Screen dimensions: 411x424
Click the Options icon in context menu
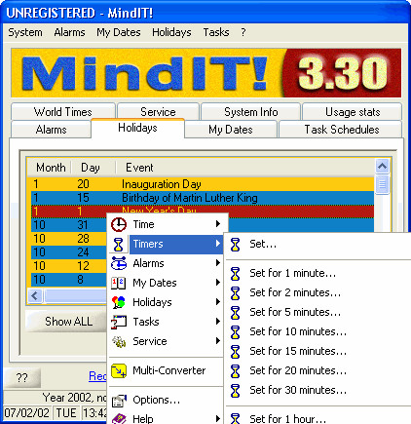pyautogui.click(x=119, y=401)
